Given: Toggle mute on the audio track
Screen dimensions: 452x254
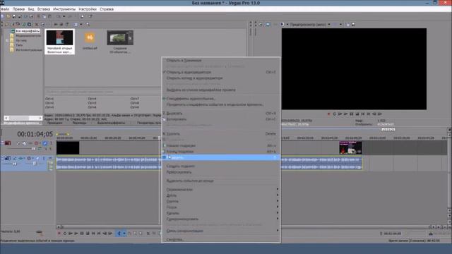Looking at the screenshot, I should point(37,158).
